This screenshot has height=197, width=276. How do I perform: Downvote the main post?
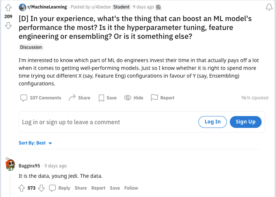(x=8, y=25)
